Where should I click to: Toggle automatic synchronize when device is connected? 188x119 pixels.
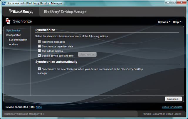(x=39, y=69)
